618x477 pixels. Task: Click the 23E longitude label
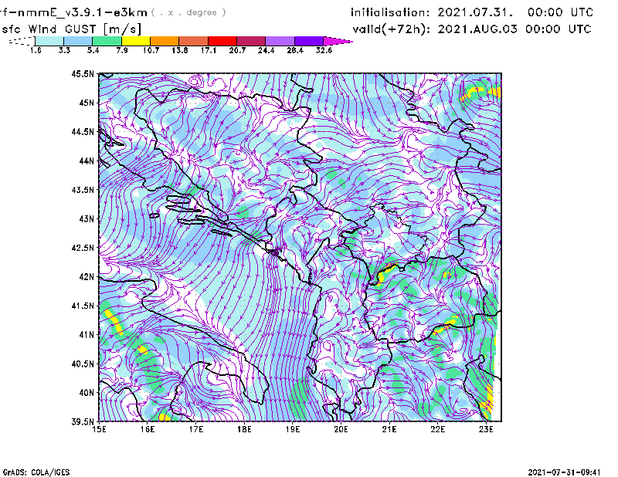tap(486, 429)
